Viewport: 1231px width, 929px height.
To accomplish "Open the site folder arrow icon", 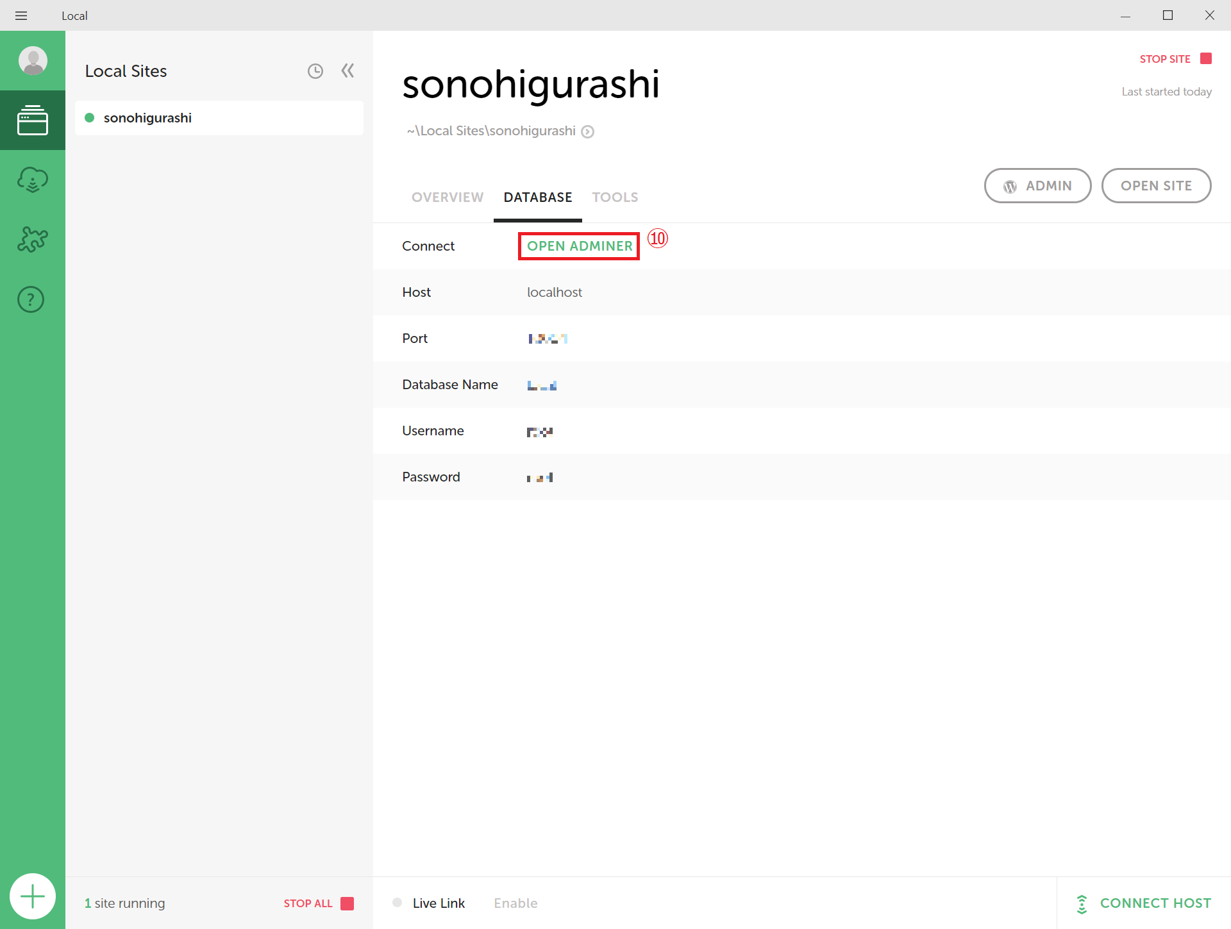I will [x=587, y=131].
